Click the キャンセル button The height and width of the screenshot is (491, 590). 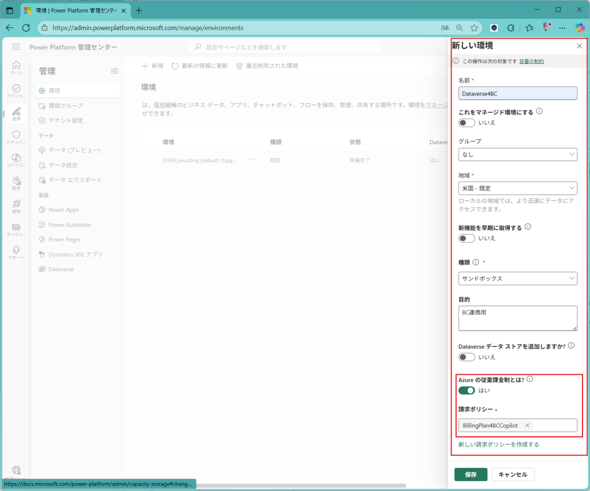point(513,474)
